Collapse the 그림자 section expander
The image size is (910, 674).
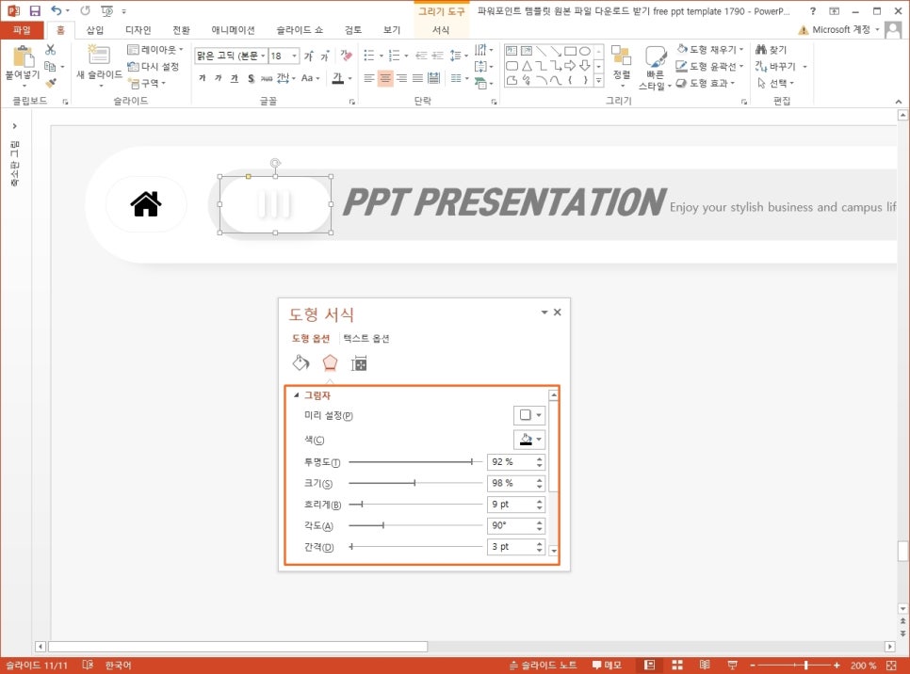point(298,395)
